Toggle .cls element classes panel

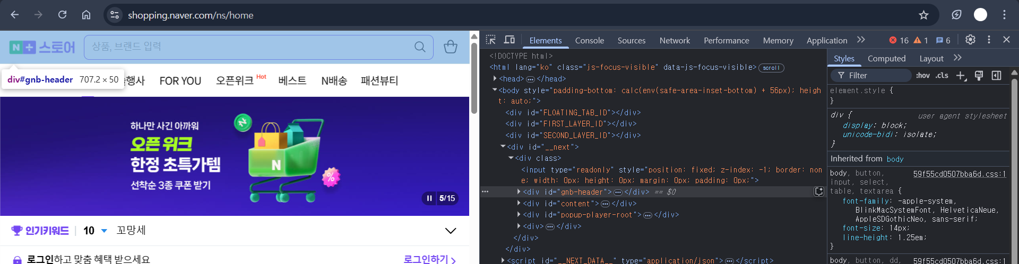coord(942,76)
